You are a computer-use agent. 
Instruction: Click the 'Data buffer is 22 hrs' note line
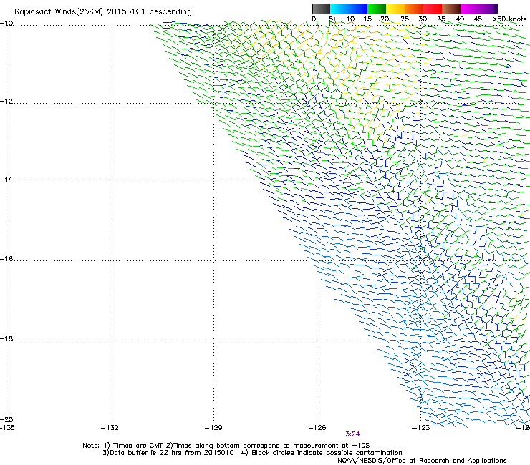pos(252,453)
